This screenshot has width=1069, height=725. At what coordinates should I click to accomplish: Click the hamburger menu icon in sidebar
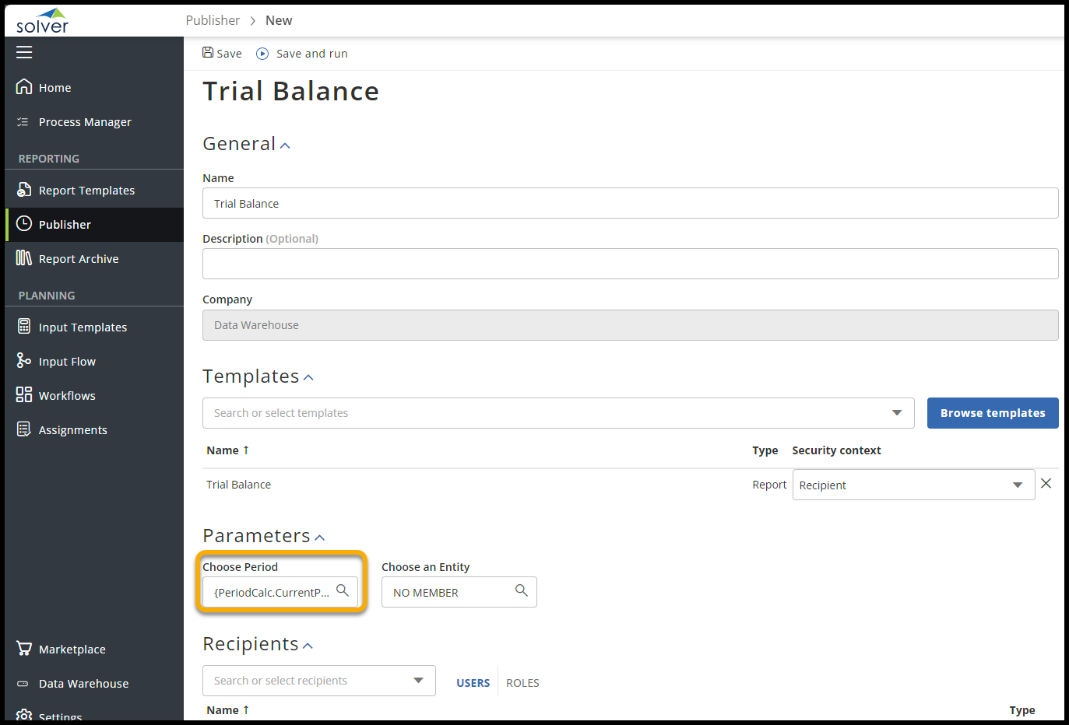tap(24, 52)
